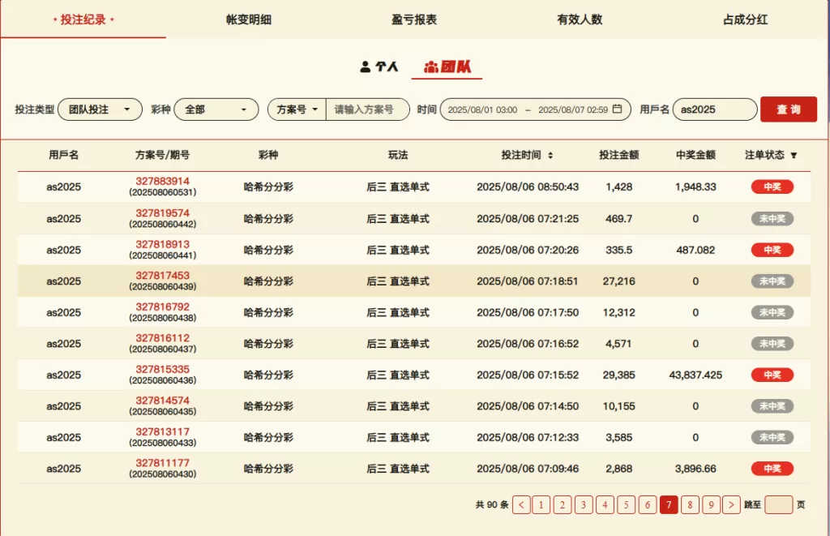Select timestamp 2025/08/06 08:50:43
This screenshot has height=536, width=830.
(x=528, y=187)
